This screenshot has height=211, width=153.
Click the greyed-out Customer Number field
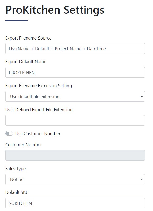pyautogui.click(x=75, y=155)
